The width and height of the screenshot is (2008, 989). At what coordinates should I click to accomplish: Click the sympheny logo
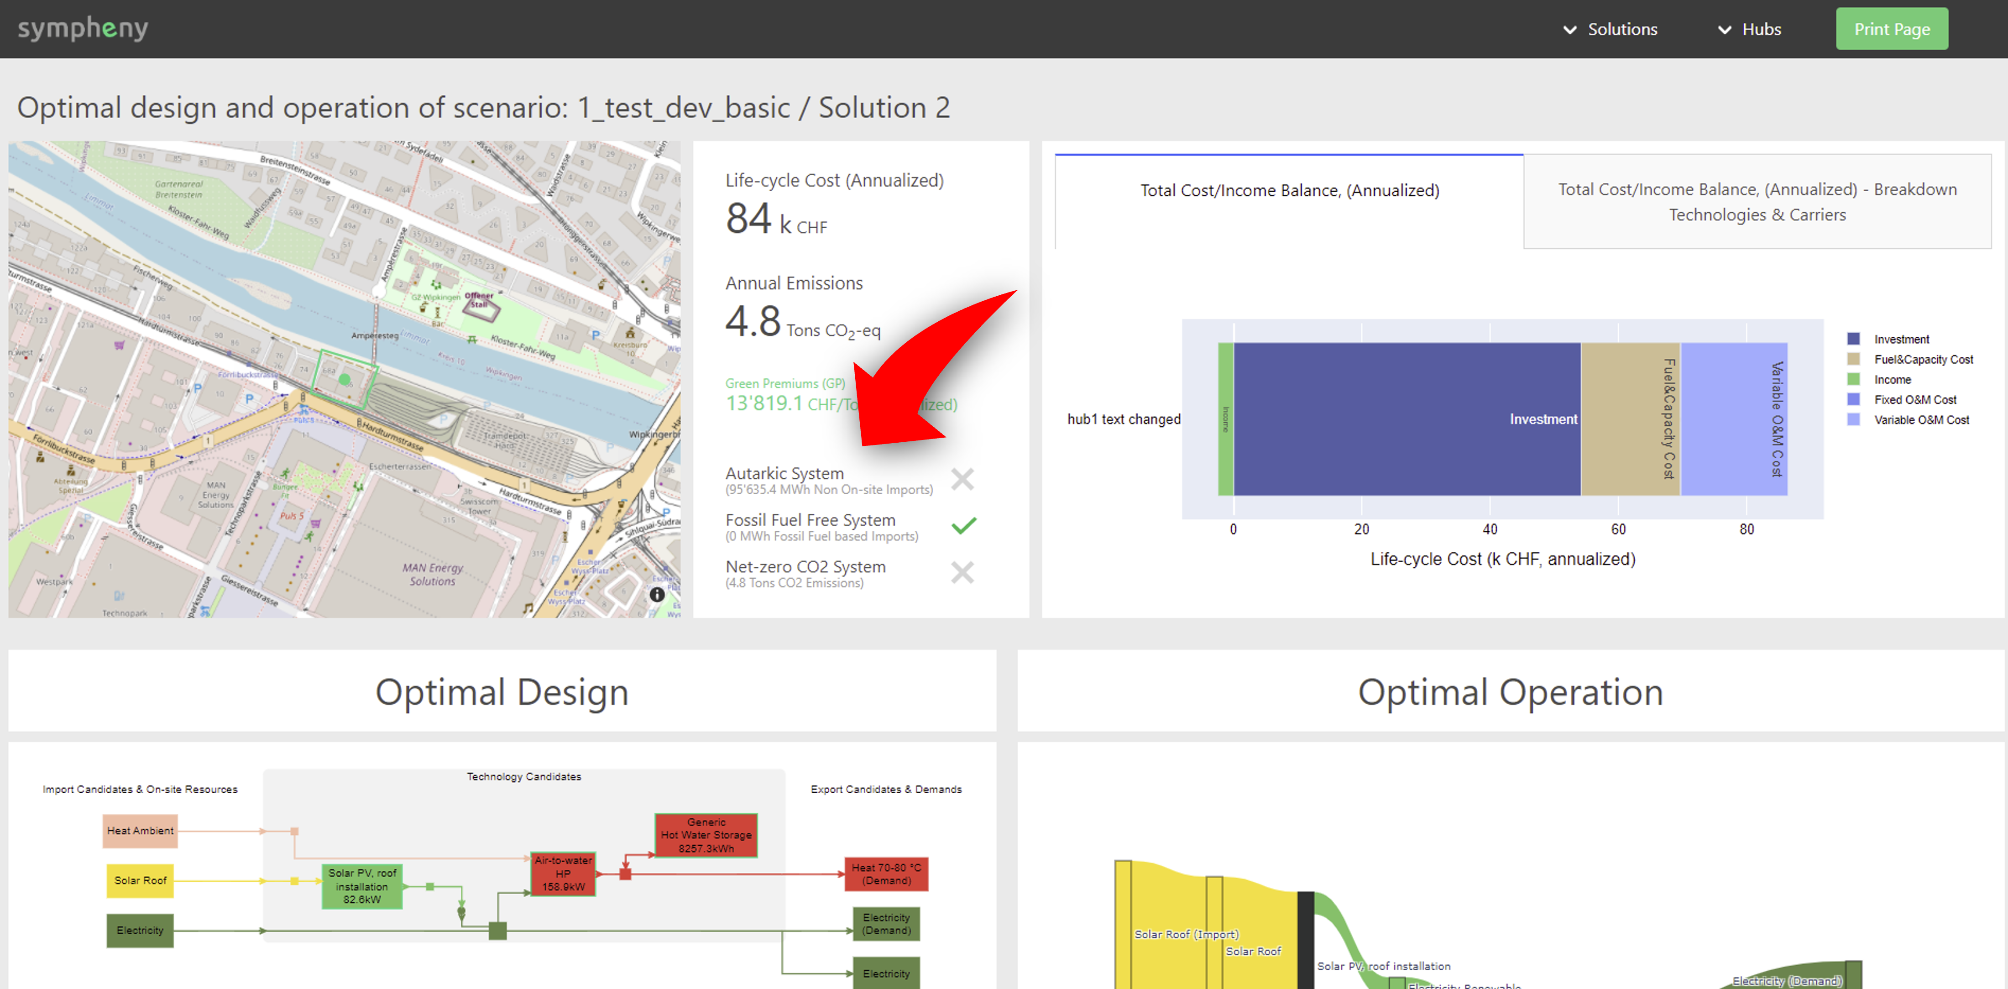(x=83, y=29)
